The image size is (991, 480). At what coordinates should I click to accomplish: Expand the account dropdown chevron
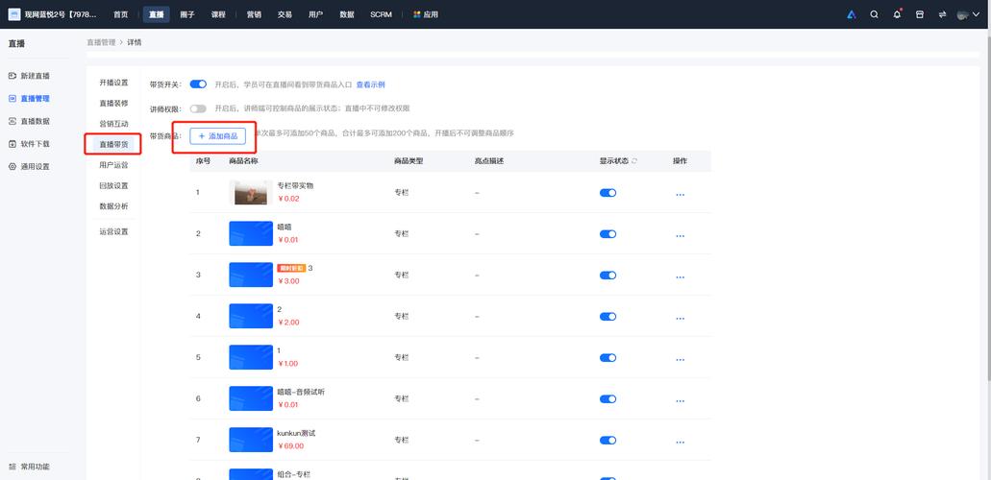click(978, 14)
